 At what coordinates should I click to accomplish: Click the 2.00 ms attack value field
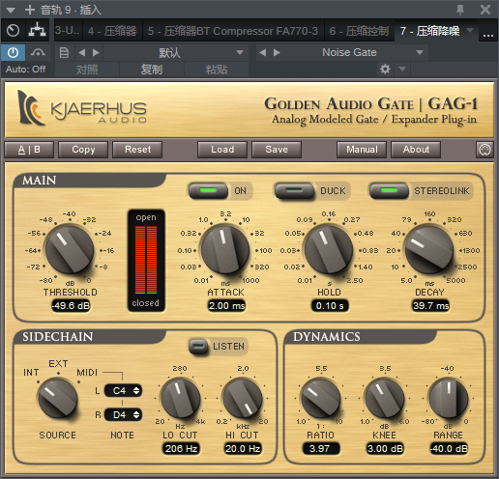click(226, 305)
